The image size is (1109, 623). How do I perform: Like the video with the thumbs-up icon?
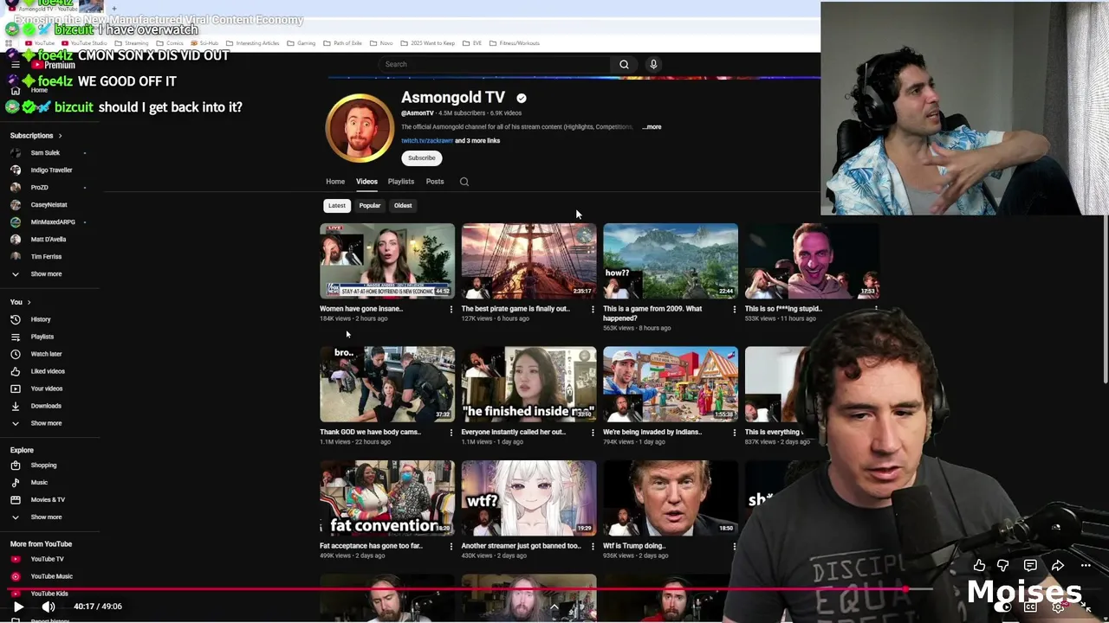979,566
